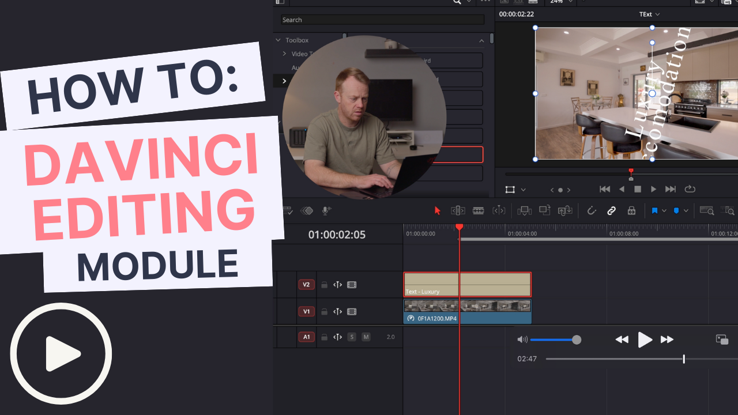Select the A1 track destination badge
The width and height of the screenshot is (738, 415).
[x=307, y=337]
